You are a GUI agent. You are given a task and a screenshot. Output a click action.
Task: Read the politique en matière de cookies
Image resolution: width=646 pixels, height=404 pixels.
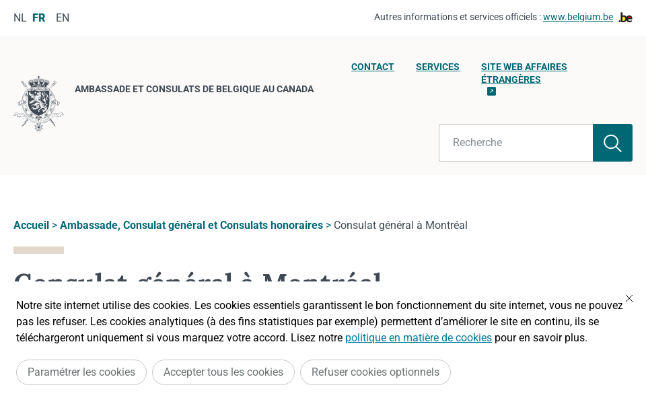pos(419,338)
